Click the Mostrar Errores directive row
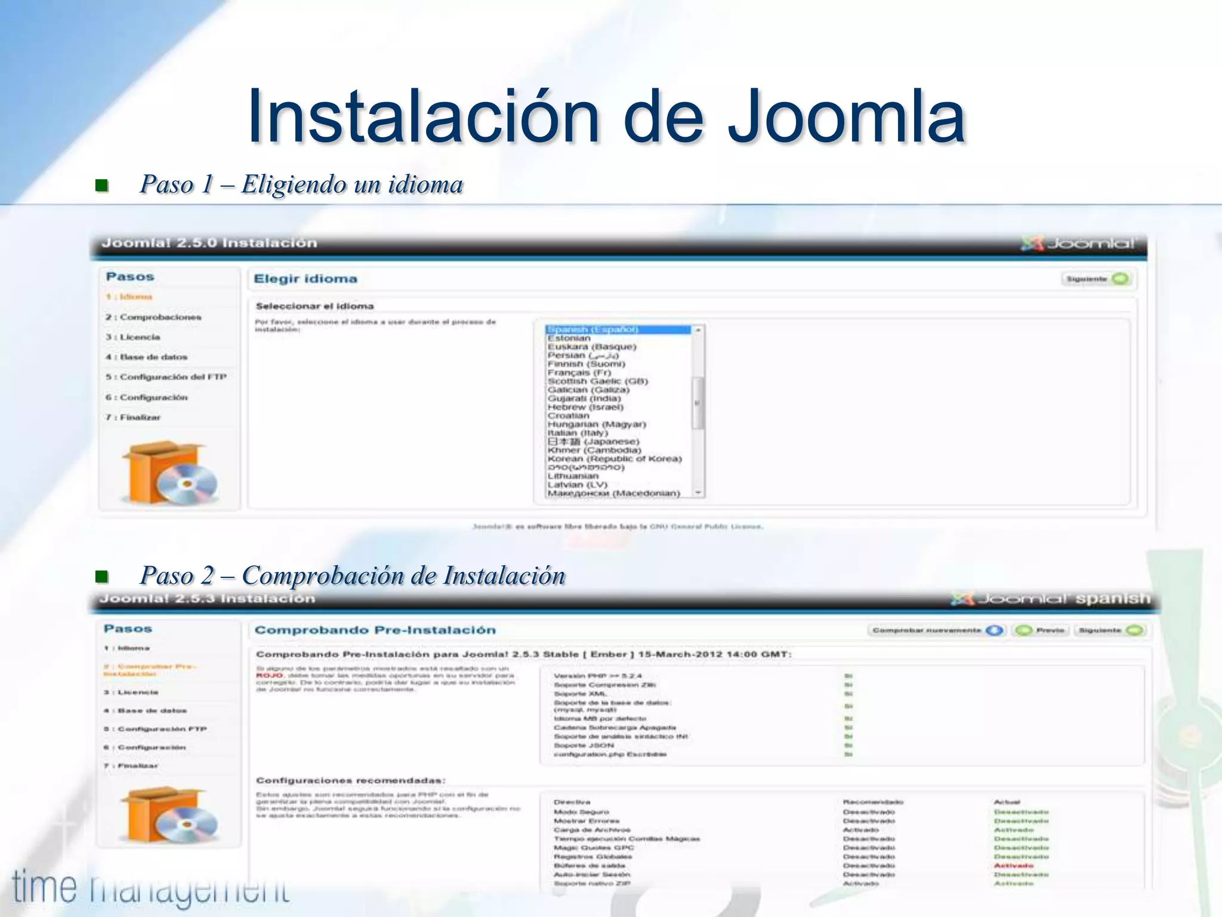1222x917 pixels. point(801,821)
